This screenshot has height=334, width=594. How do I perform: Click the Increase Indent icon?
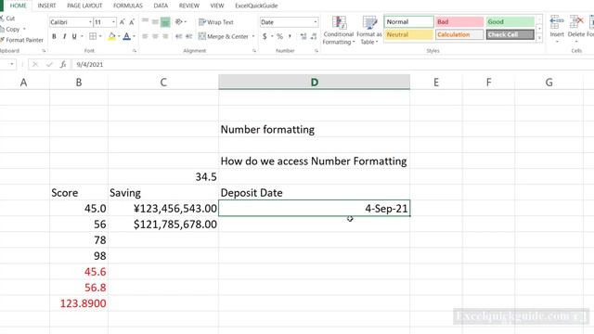tap(189, 36)
